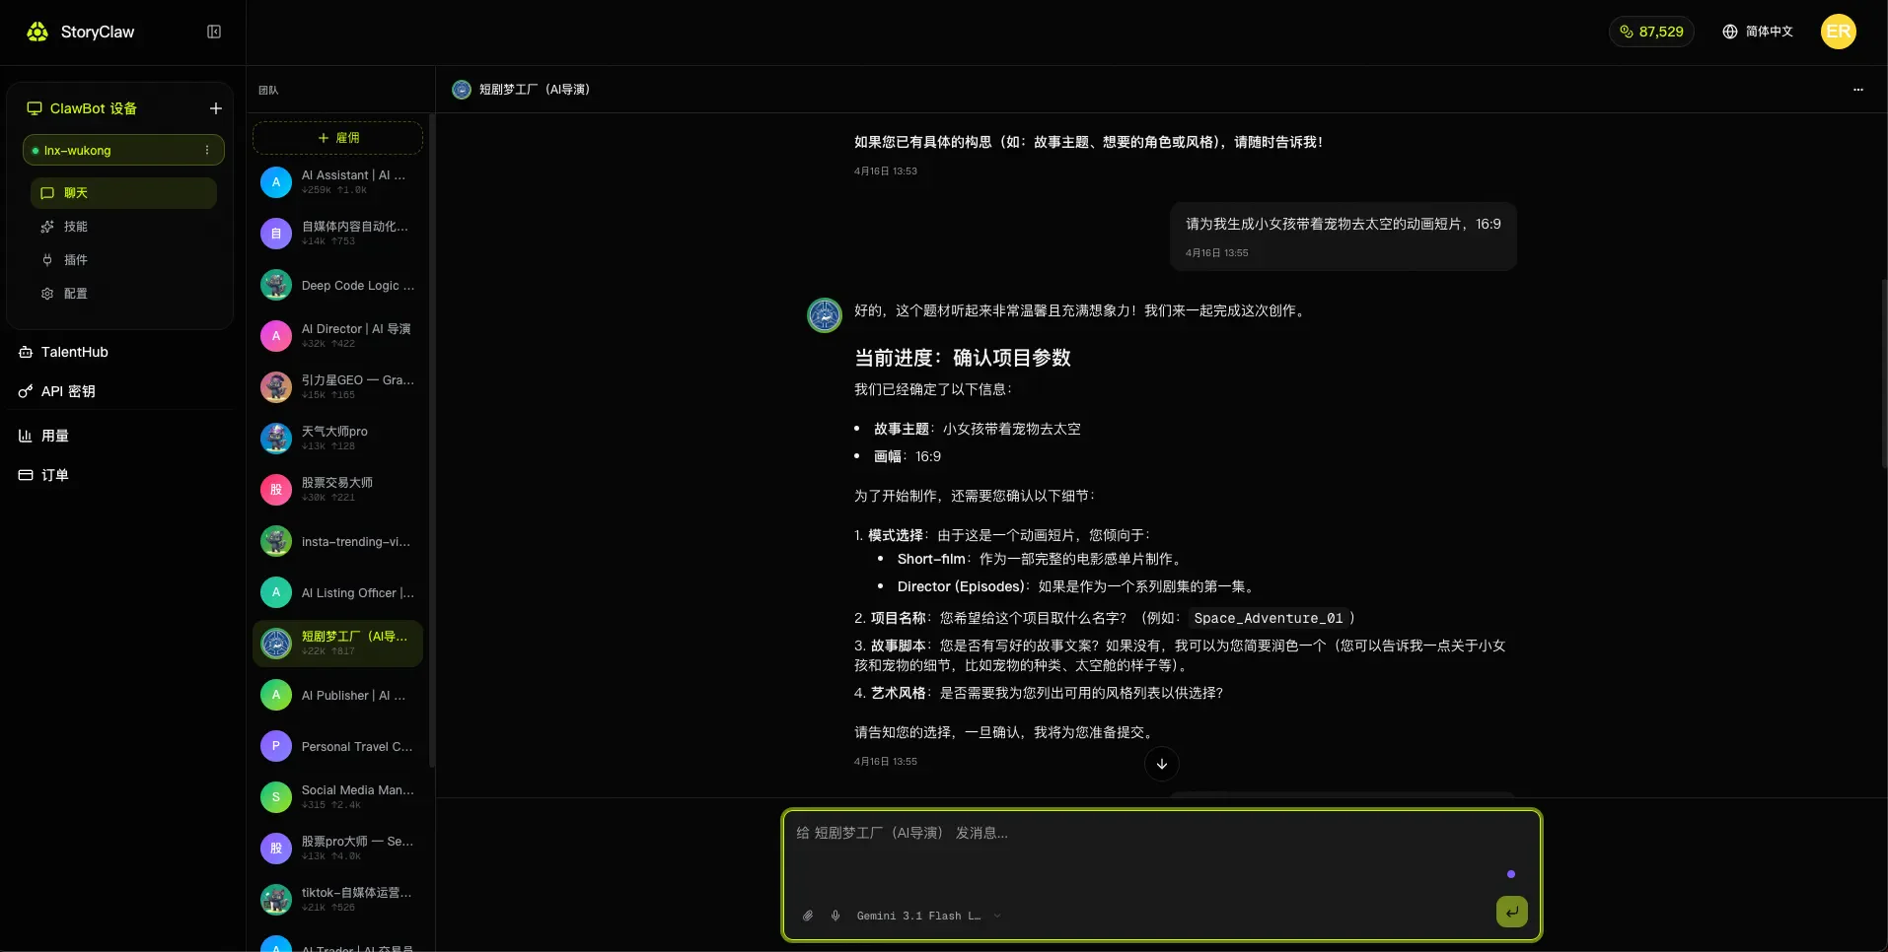Image resolution: width=1888 pixels, height=952 pixels.
Task: Send the message with the send button
Action: point(1511,912)
